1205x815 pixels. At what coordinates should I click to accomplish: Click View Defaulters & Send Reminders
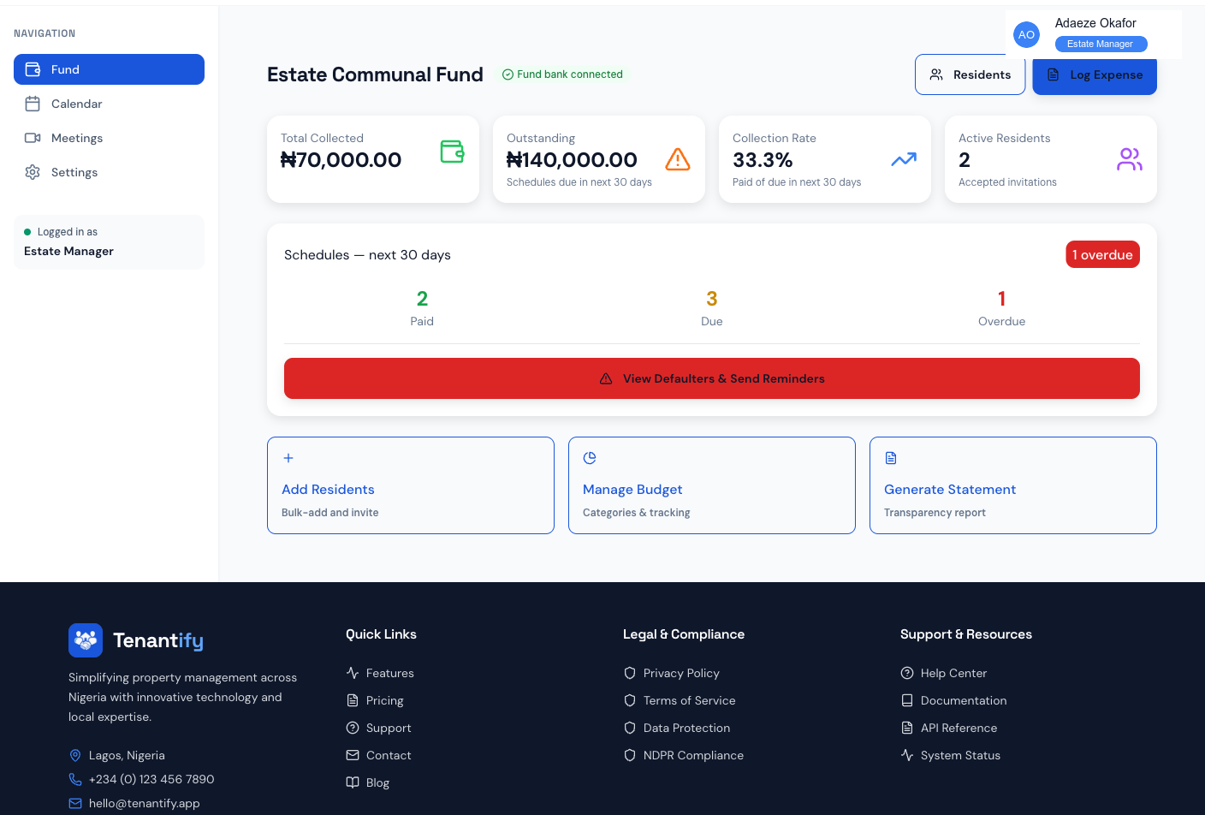point(712,378)
